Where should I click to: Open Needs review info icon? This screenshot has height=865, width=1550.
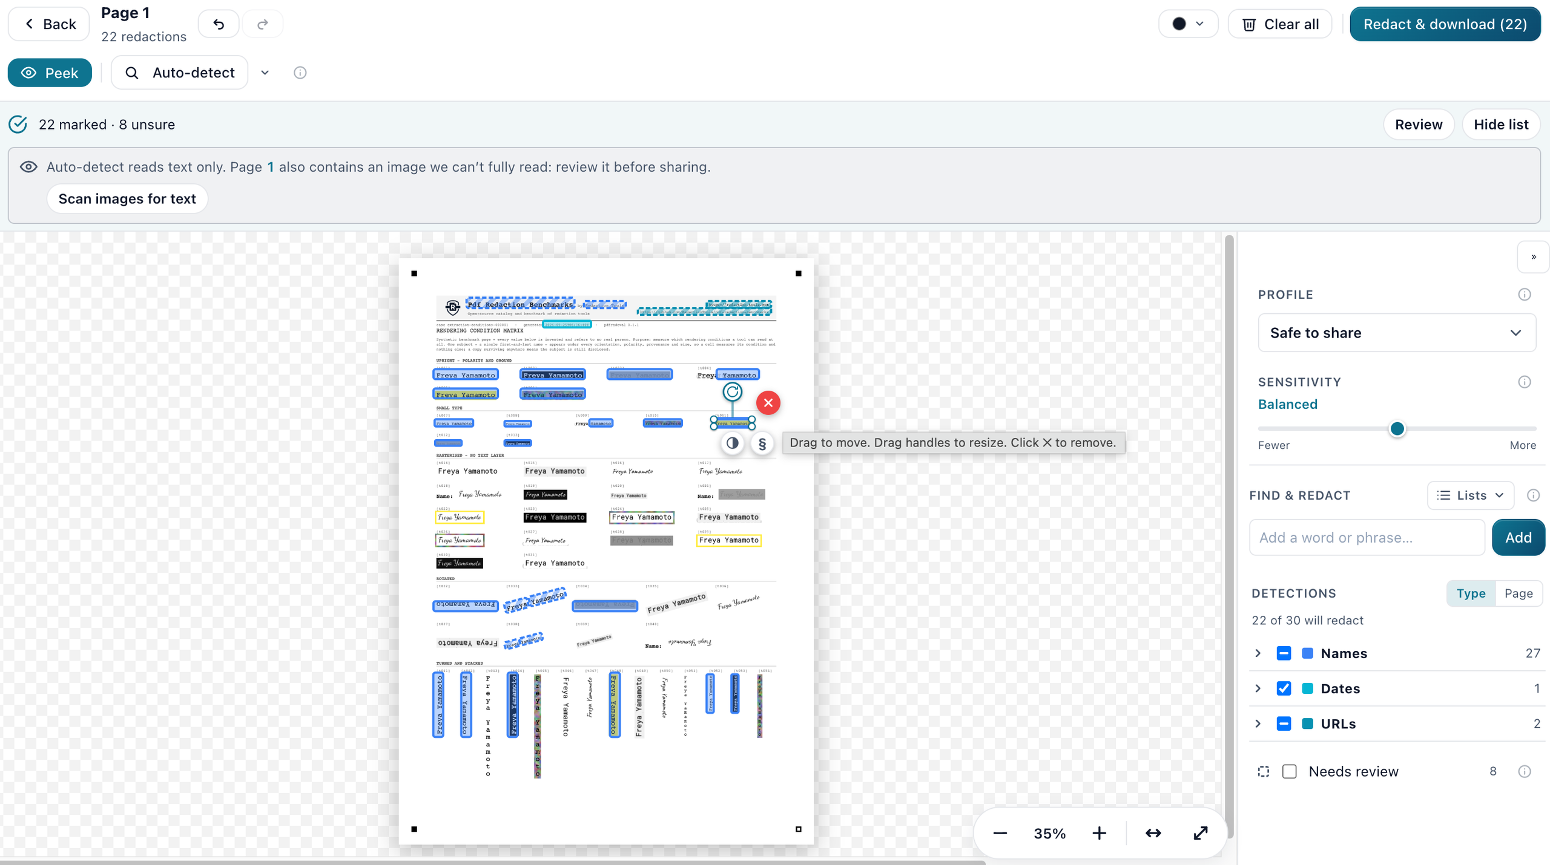(1525, 771)
